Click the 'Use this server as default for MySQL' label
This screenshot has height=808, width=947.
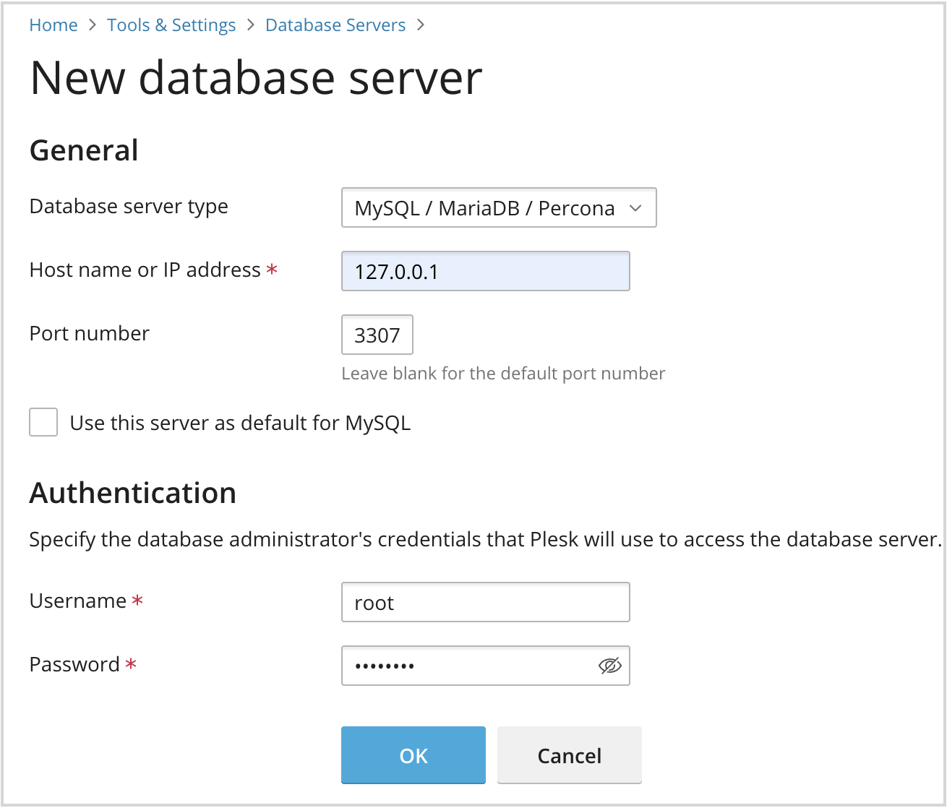[240, 423]
